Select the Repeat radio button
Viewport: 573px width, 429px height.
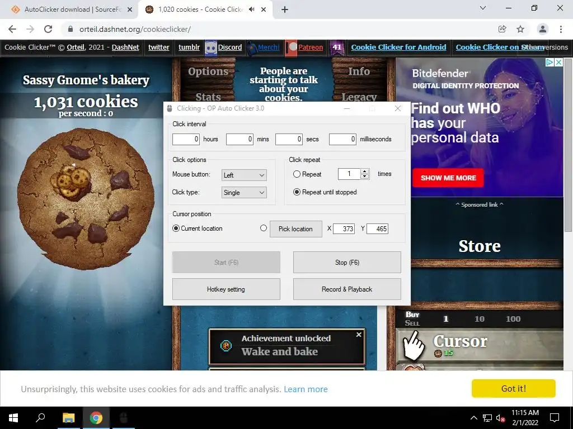click(297, 174)
